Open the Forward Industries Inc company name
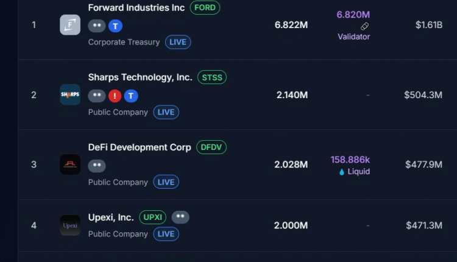Image resolution: width=457 pixels, height=262 pixels. (136, 8)
